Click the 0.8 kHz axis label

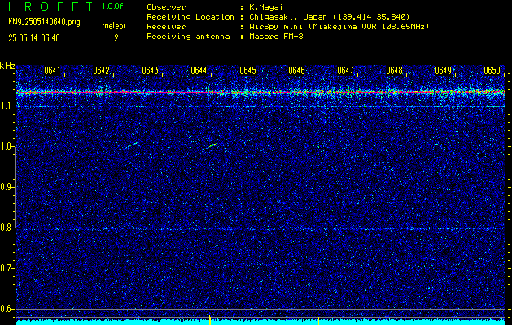(x=7, y=227)
